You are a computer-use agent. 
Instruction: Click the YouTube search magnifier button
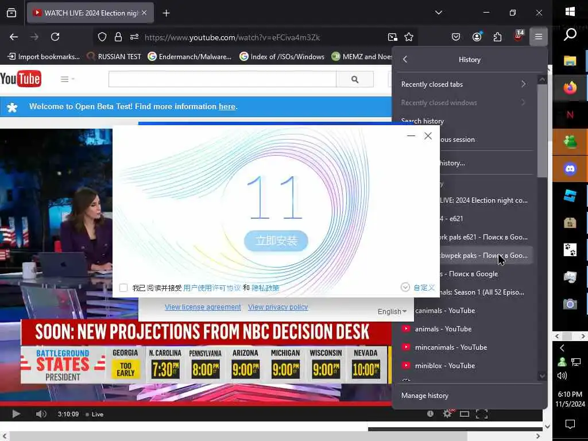[355, 79]
